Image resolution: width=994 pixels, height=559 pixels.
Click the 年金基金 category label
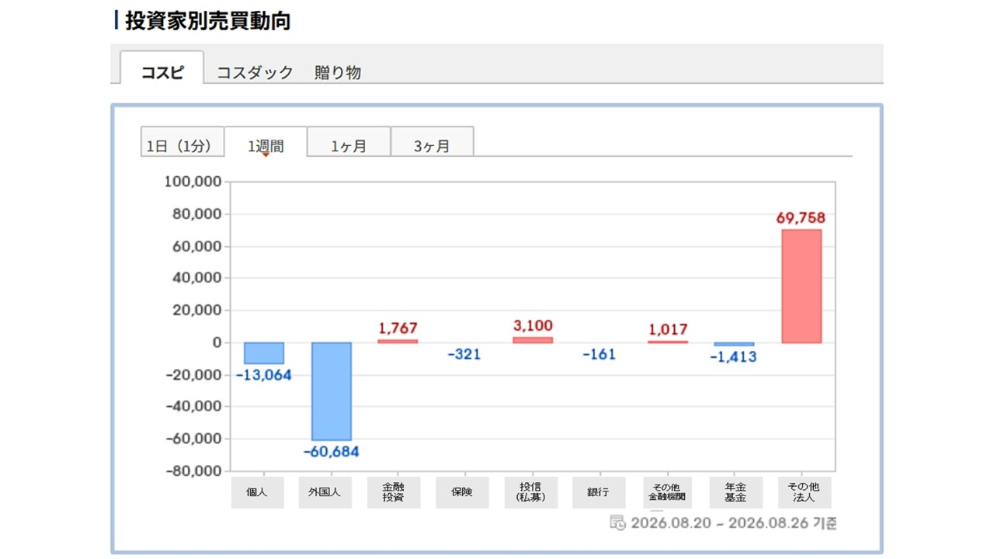[735, 492]
